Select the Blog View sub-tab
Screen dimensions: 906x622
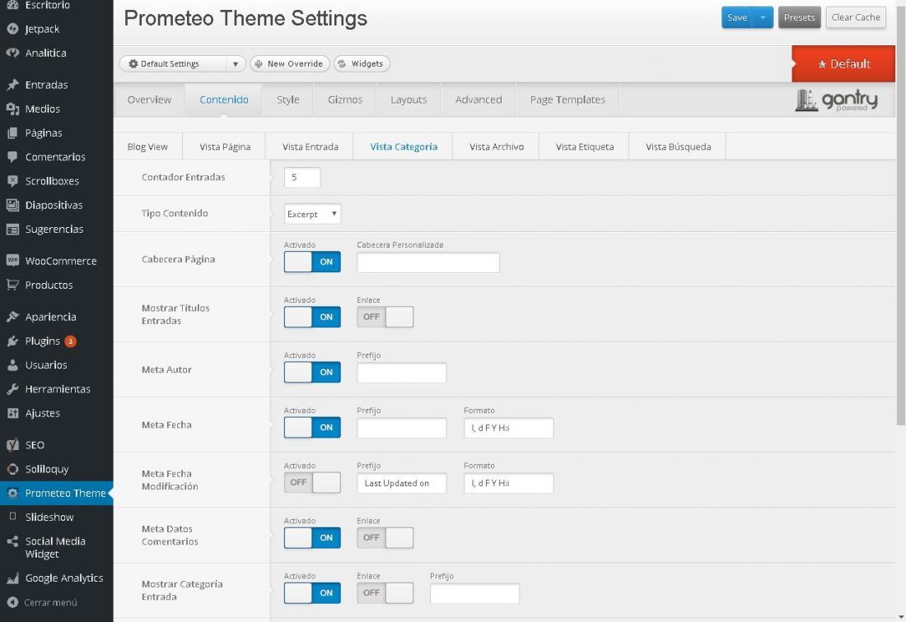(147, 146)
